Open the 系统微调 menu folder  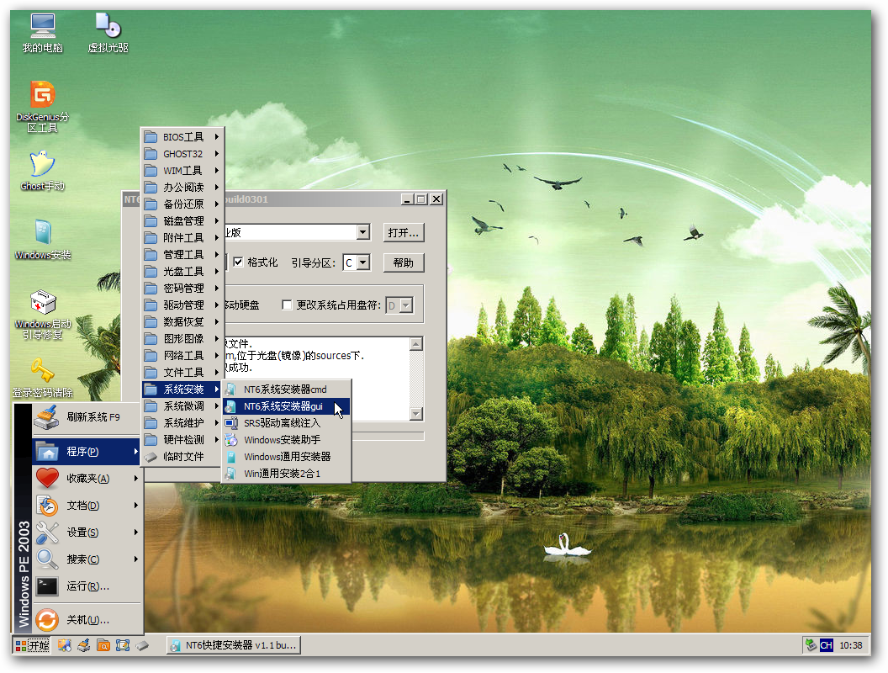(182, 406)
